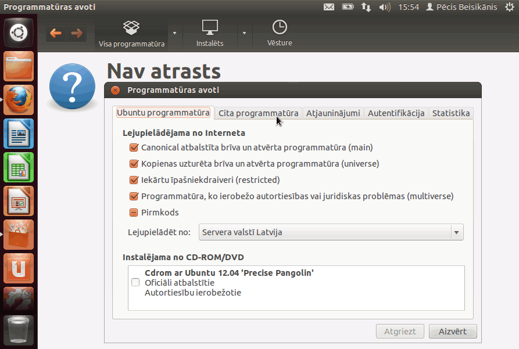The width and height of the screenshot is (519, 349).
Task: Open System Settings from the launcher
Action: [19, 300]
